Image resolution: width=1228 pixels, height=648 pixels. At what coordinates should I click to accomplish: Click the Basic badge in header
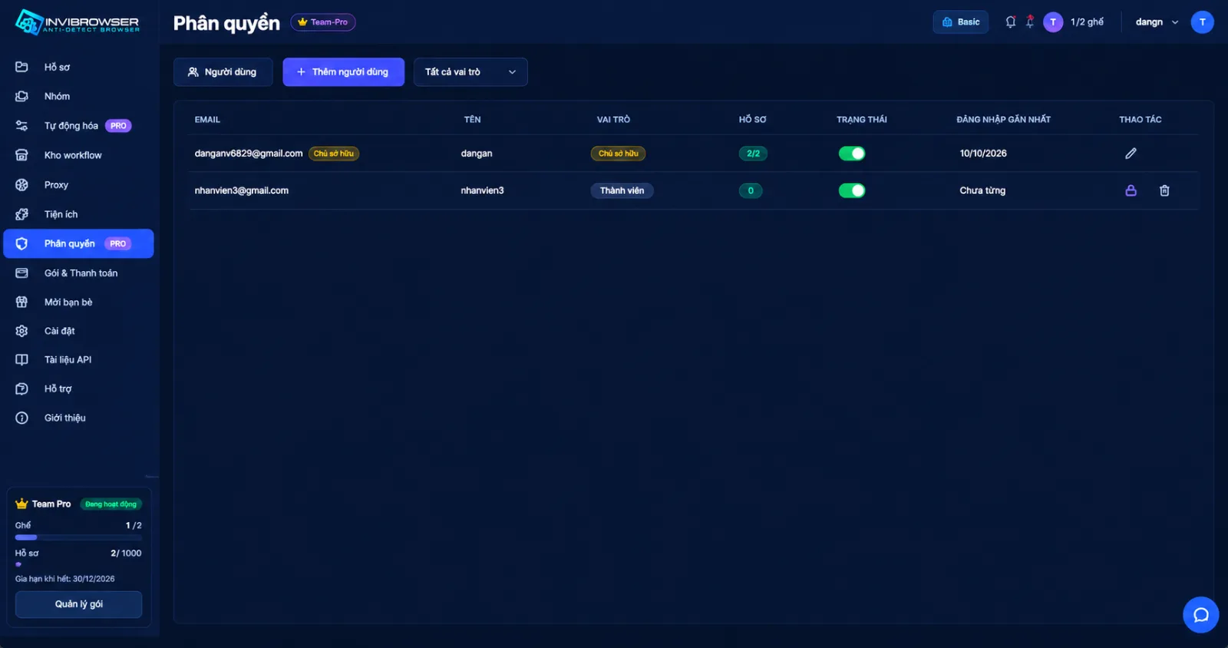(x=961, y=22)
